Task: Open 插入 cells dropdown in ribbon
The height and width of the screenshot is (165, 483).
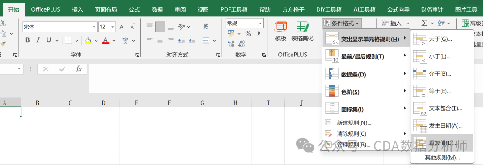Action: (x=395, y=23)
